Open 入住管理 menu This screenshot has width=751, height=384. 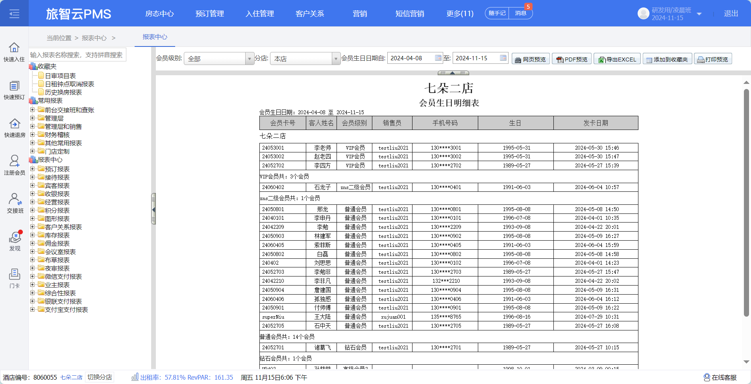click(260, 14)
